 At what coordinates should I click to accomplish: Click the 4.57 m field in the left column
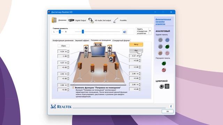click(x=62, y=62)
